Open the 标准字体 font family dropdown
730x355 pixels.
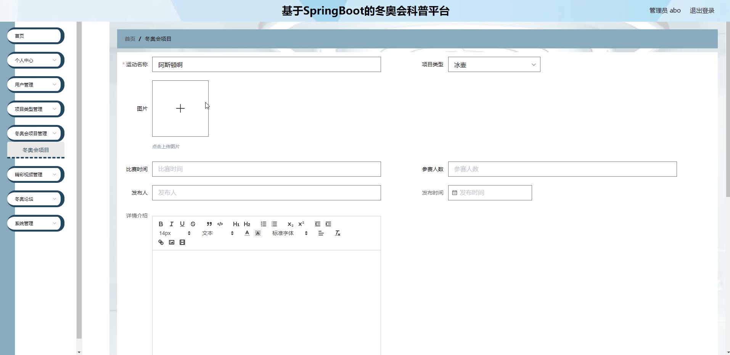290,233
